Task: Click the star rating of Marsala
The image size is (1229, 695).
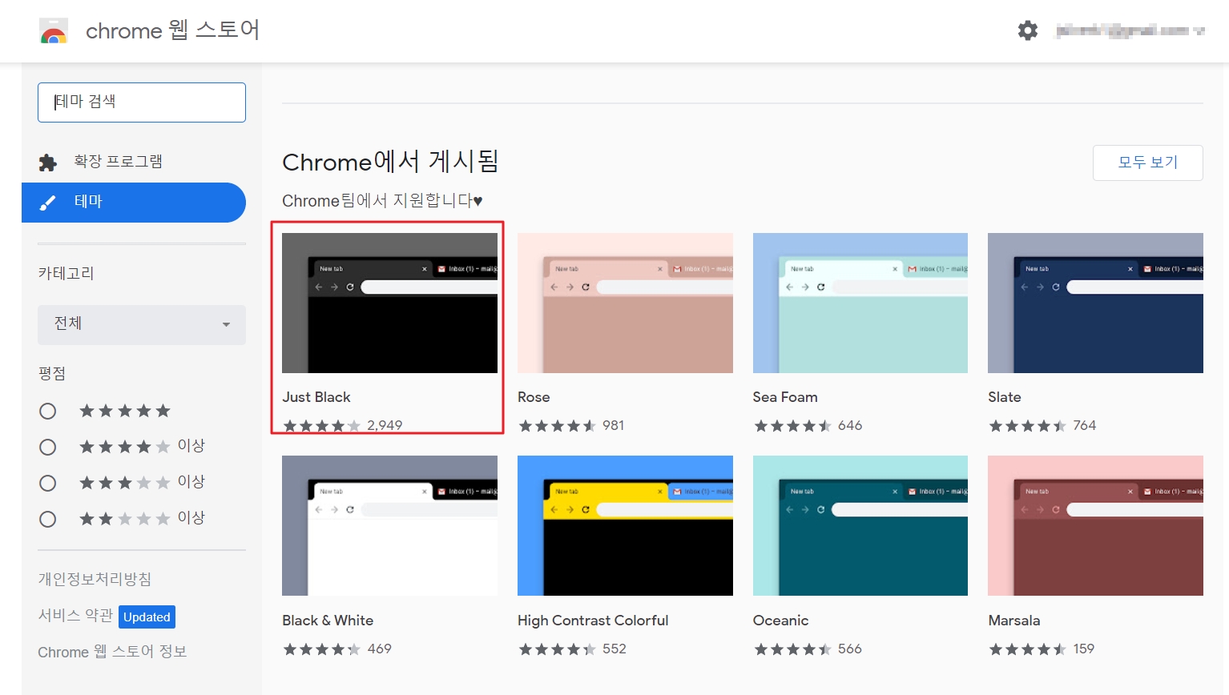Action: tap(1027, 649)
